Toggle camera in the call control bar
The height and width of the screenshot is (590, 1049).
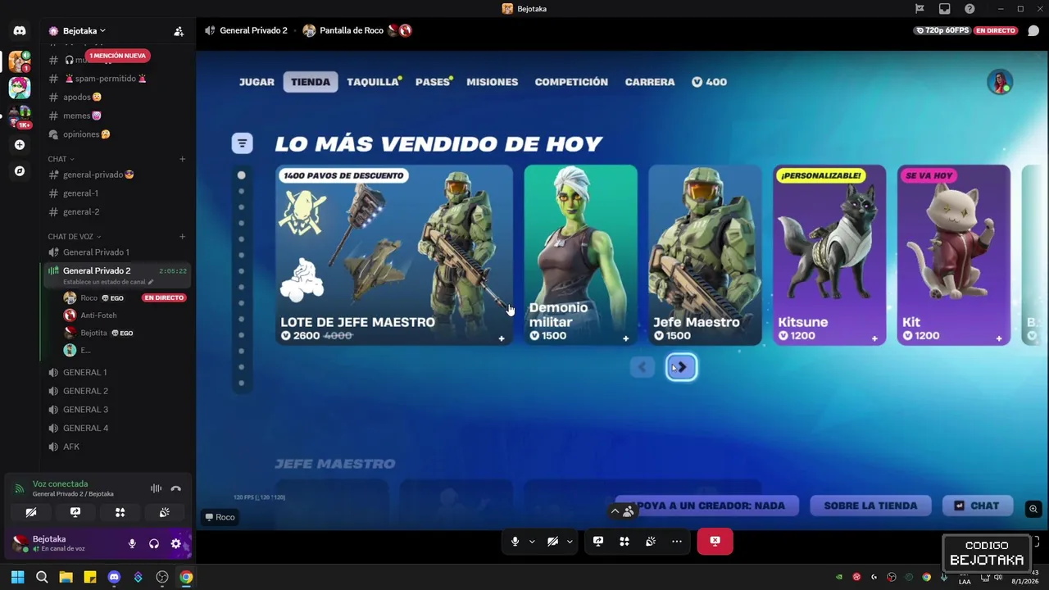coord(552,541)
